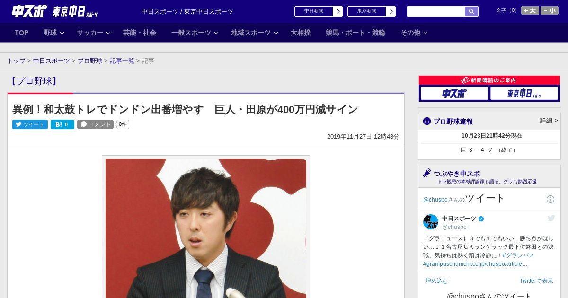Go to プロ野球 in breadcrumb
The image size is (568, 298).
90,61
